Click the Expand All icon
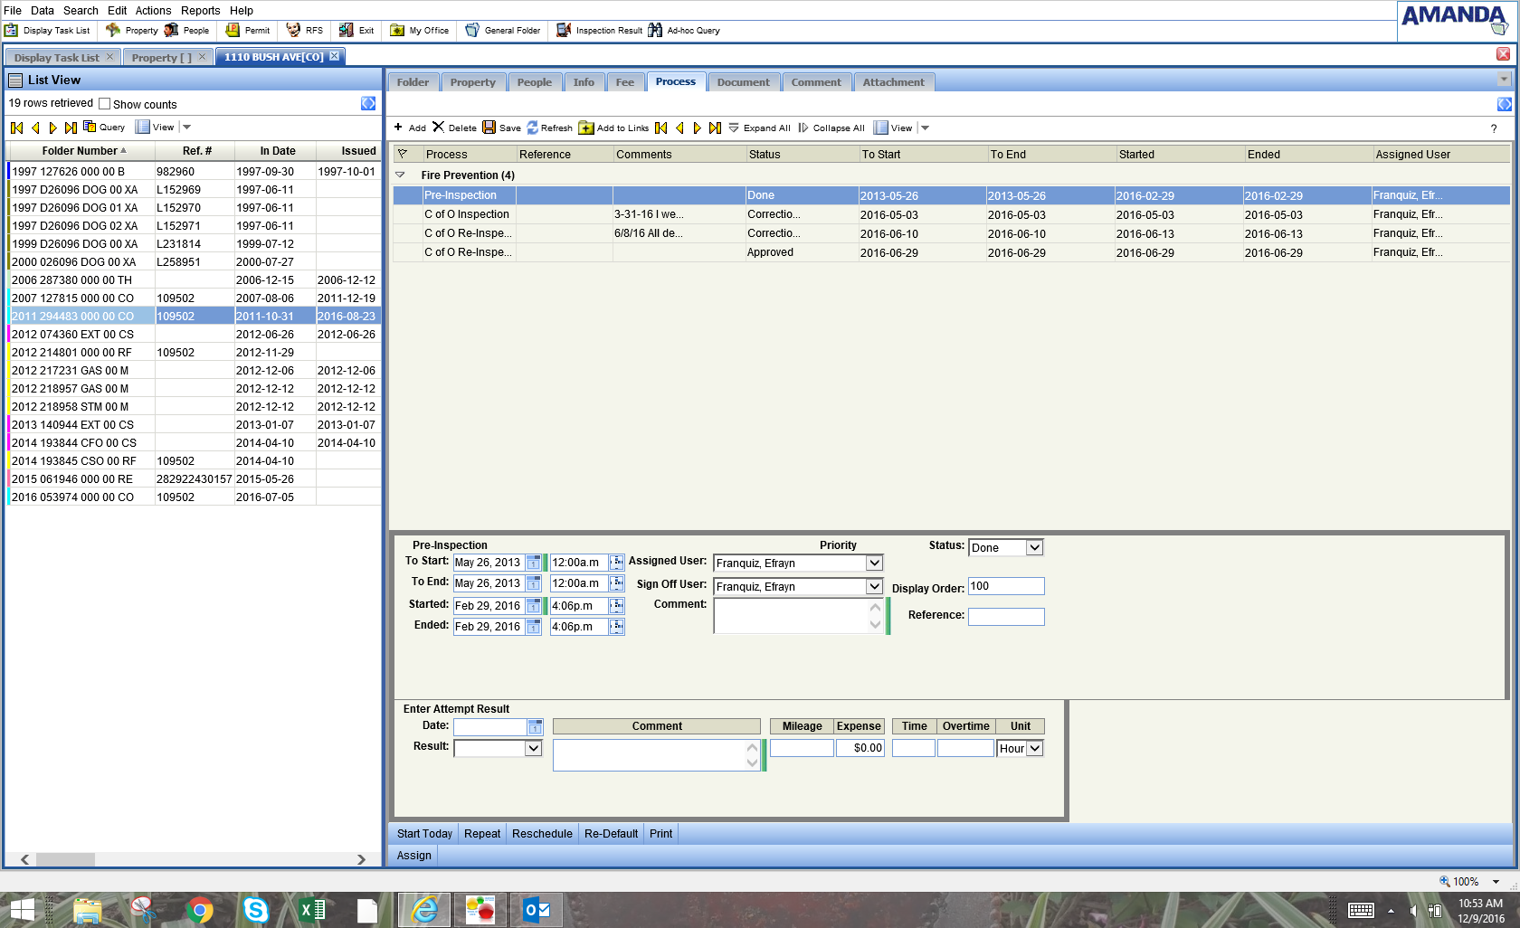1520x928 pixels. [734, 128]
